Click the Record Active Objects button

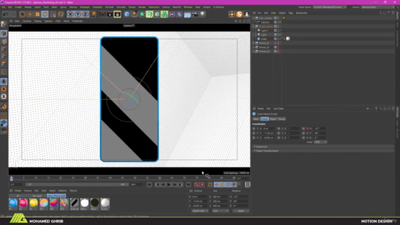[x=196, y=184]
